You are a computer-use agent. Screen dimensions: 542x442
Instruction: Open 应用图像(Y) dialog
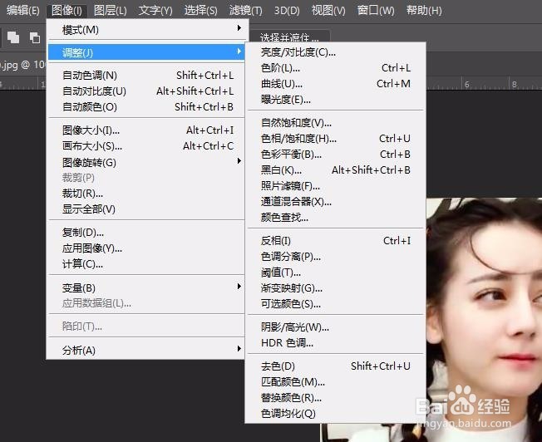click(145, 248)
